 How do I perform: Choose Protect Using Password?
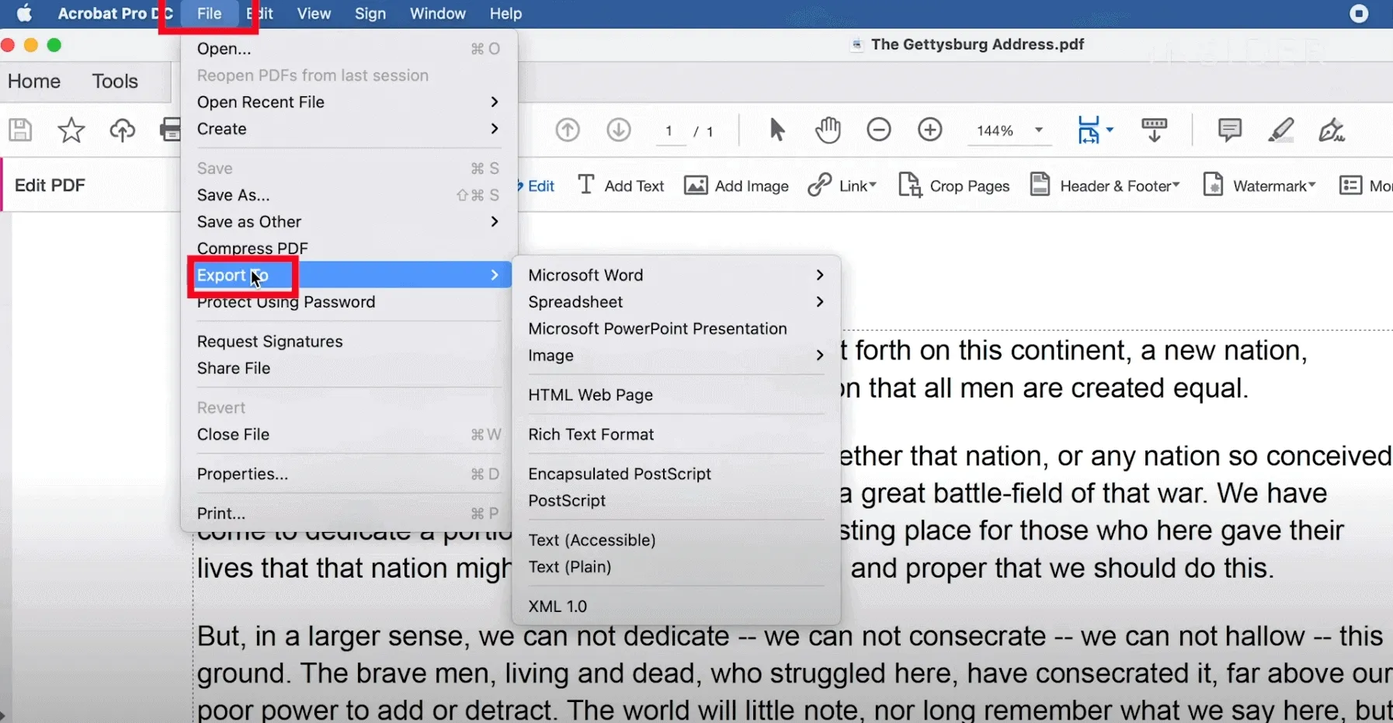(x=349, y=301)
